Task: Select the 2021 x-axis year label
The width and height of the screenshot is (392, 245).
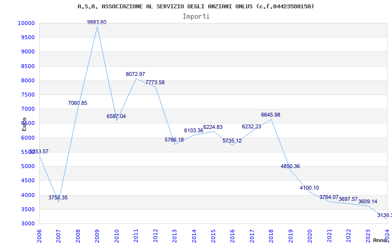Action: pos(329,236)
